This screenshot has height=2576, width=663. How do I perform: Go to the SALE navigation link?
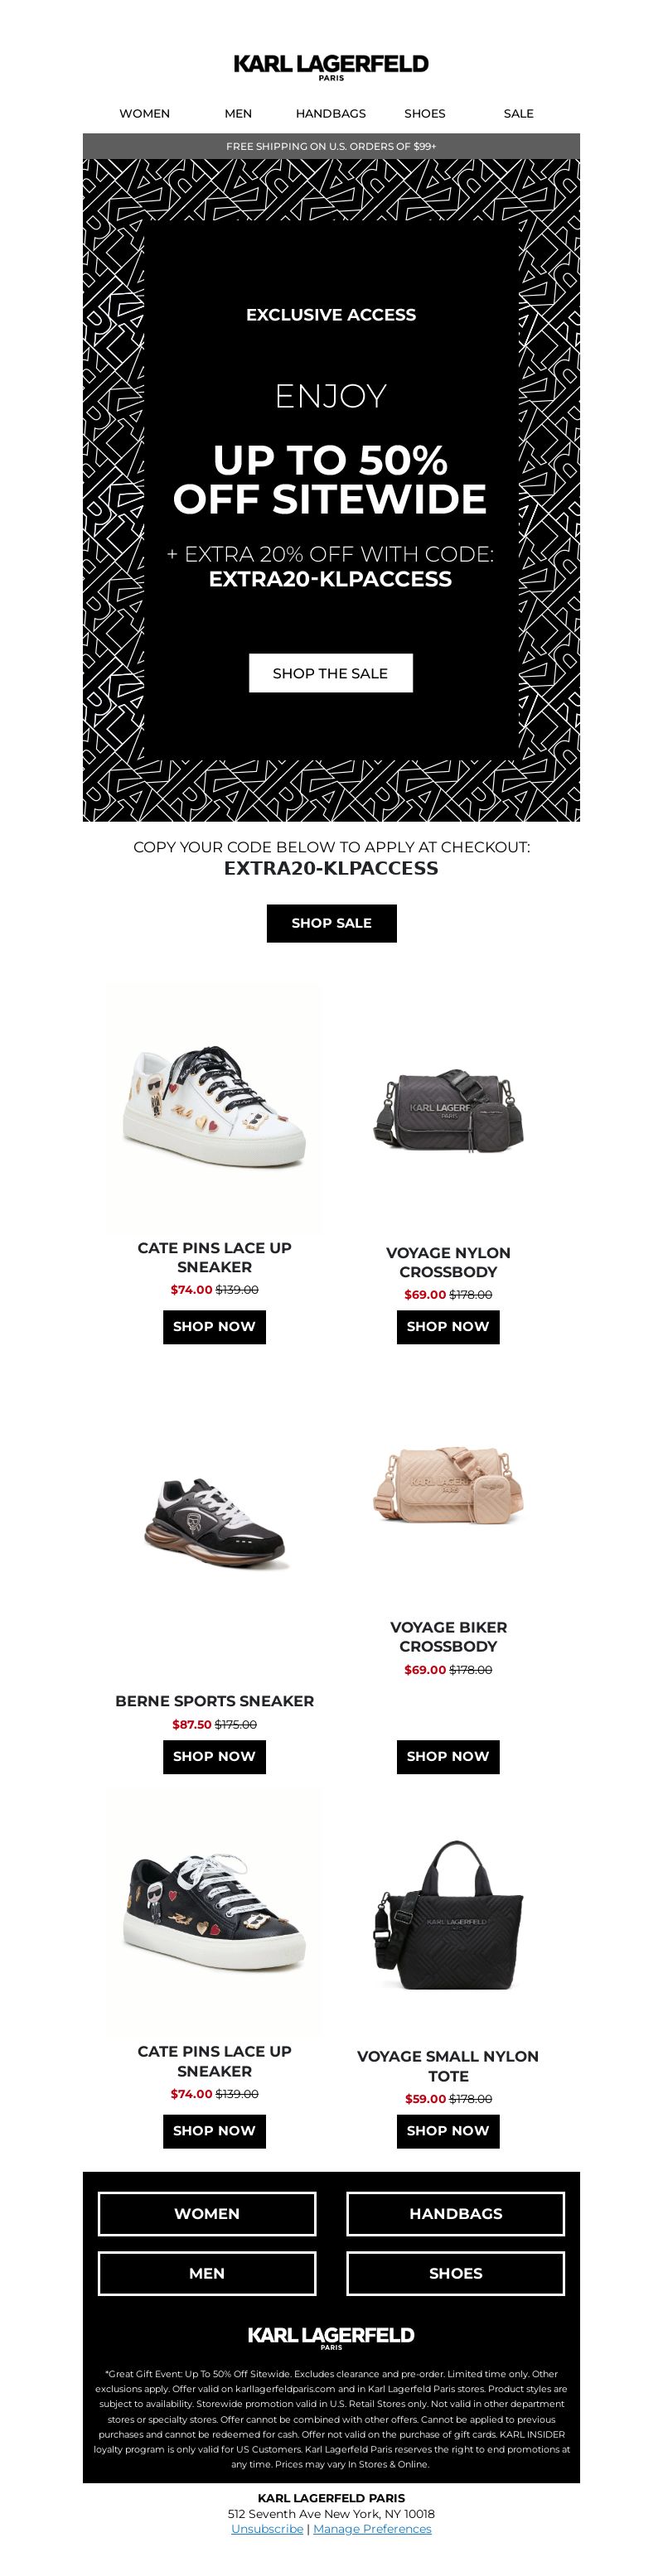[518, 114]
